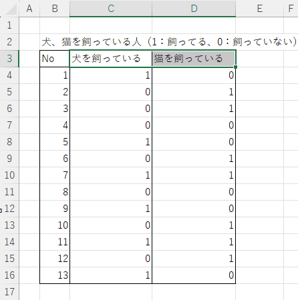Click the cat column cell in row 6
Image resolution: width=298 pixels, height=300 pixels.
(x=194, y=109)
